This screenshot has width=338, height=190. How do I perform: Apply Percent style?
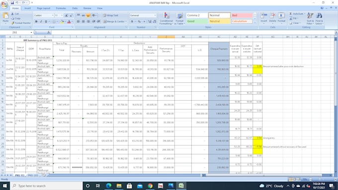(139, 21)
